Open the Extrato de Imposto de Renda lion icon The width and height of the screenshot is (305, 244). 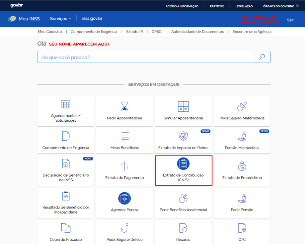tap(183, 136)
